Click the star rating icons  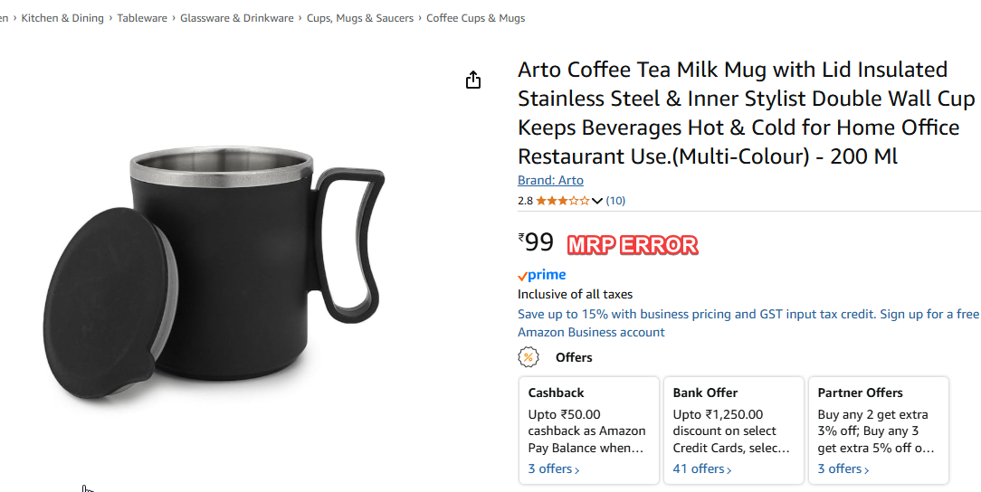tap(563, 201)
